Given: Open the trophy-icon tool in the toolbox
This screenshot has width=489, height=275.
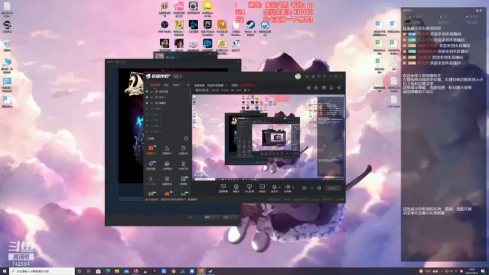Looking at the screenshot, I should coord(183,165).
